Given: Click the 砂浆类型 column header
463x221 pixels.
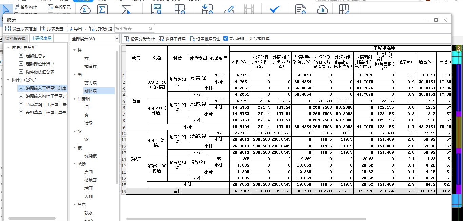Looking at the screenshot, I should pyautogui.click(x=198, y=58).
